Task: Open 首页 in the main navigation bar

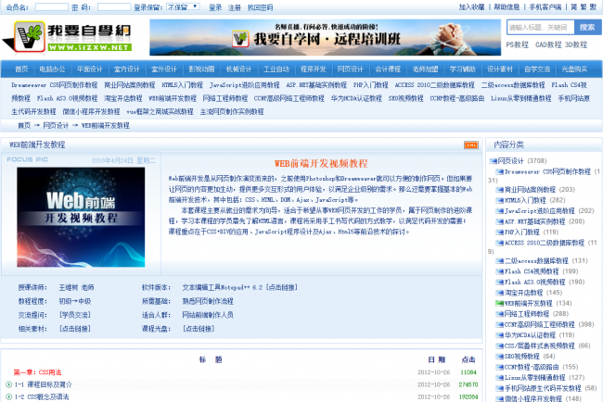Action: point(21,69)
